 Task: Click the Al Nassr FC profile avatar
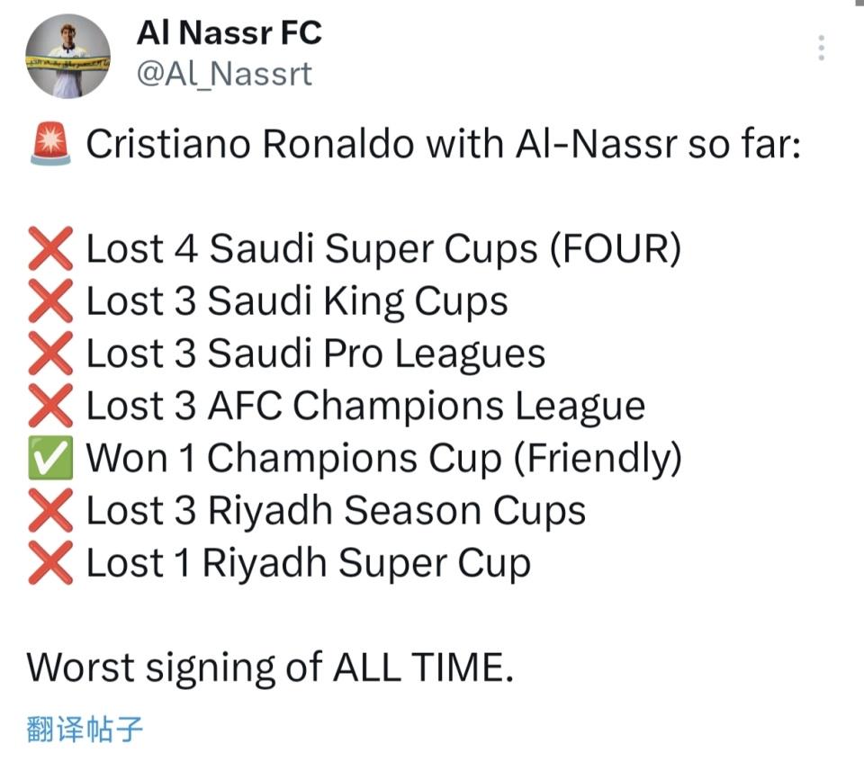point(68,56)
